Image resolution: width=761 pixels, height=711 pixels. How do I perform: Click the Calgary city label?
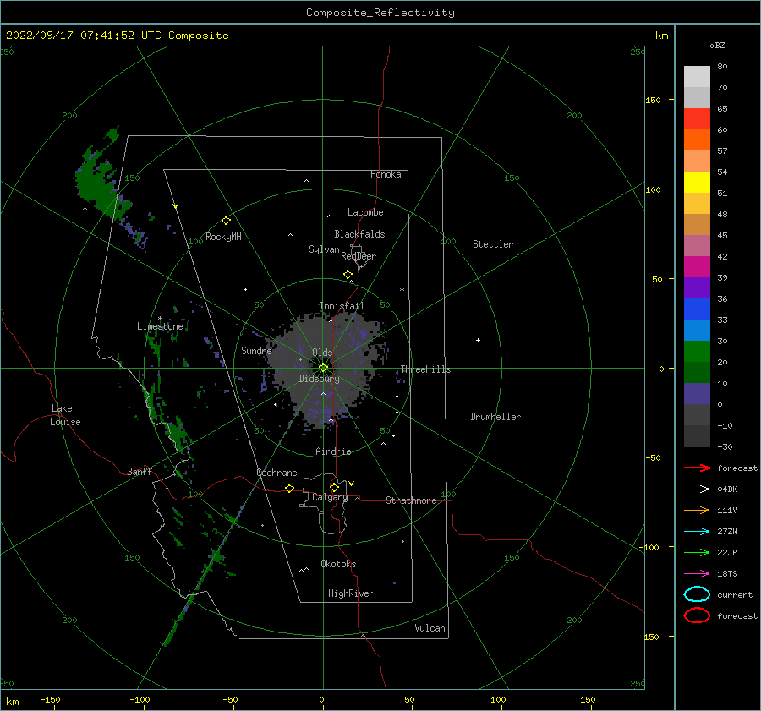click(x=330, y=497)
